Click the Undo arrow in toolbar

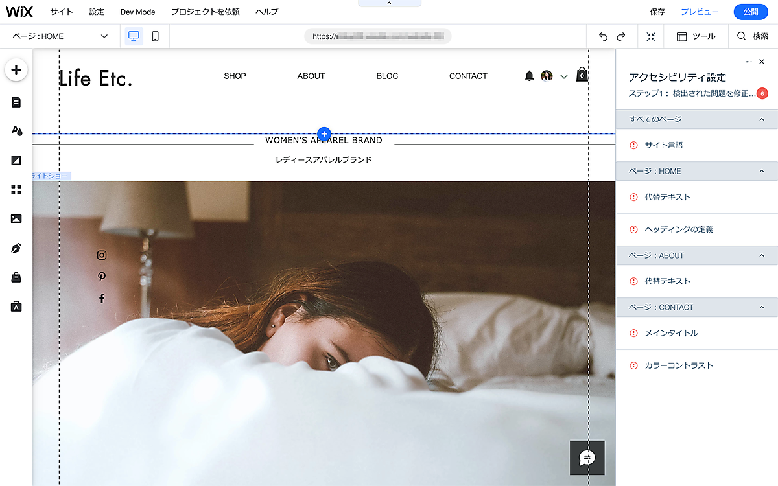click(603, 37)
